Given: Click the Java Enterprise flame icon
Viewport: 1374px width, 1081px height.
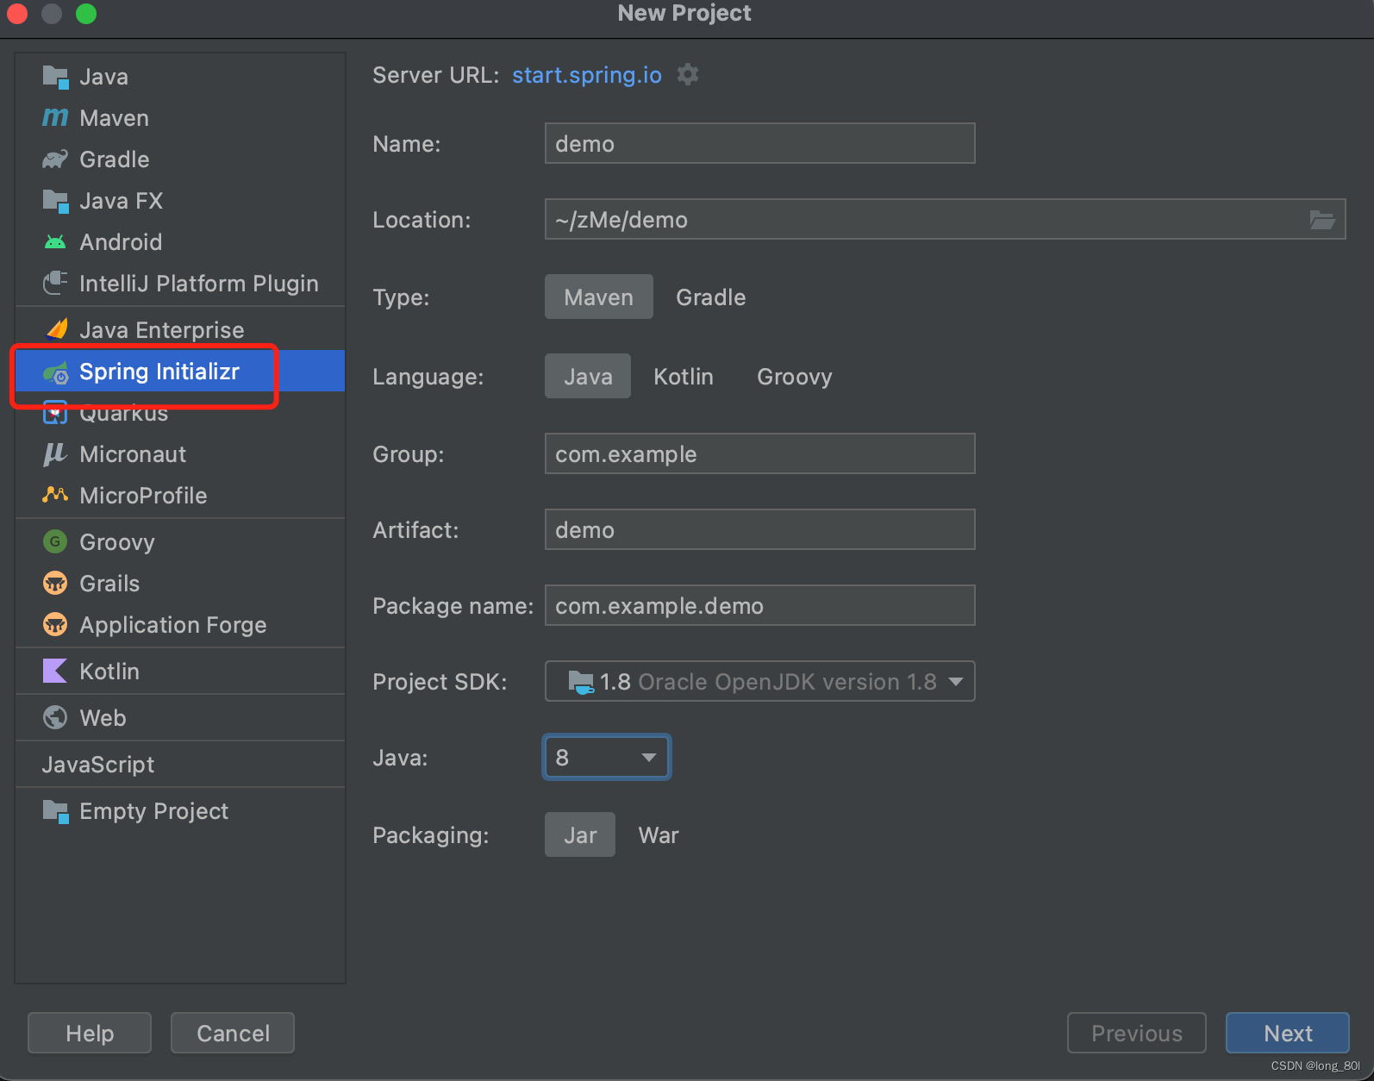Looking at the screenshot, I should [x=57, y=329].
